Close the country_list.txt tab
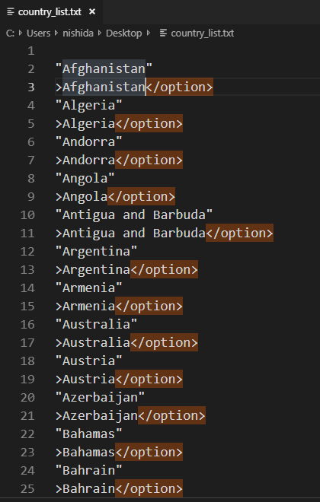 click(x=92, y=12)
